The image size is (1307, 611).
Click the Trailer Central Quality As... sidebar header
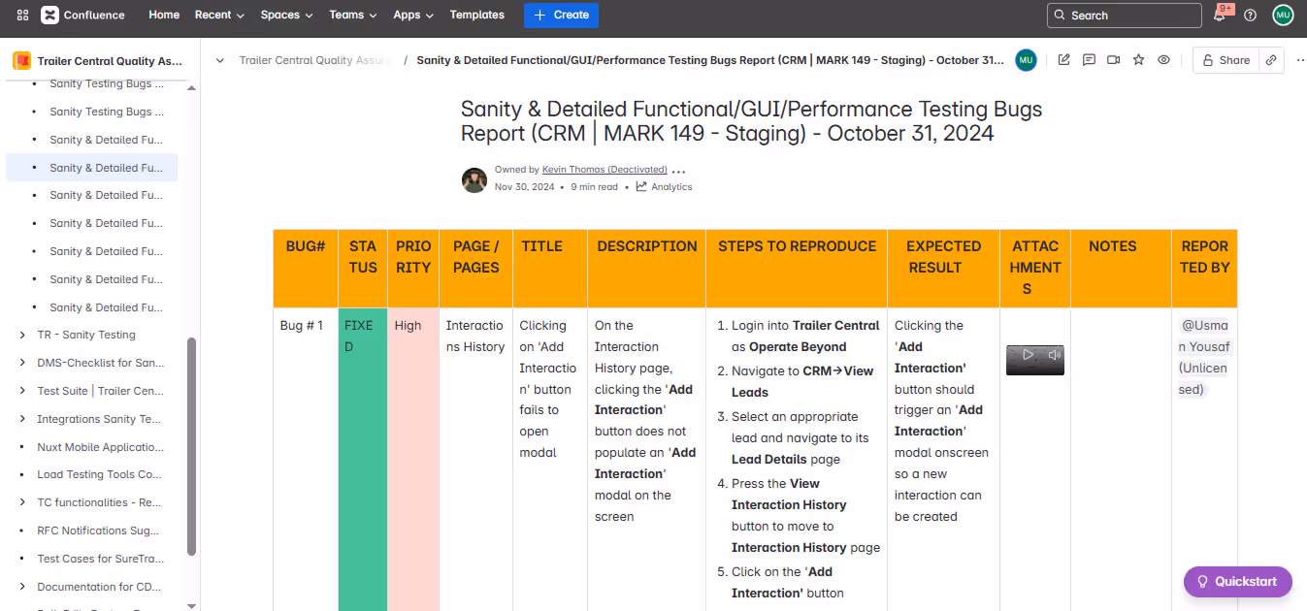tap(110, 61)
